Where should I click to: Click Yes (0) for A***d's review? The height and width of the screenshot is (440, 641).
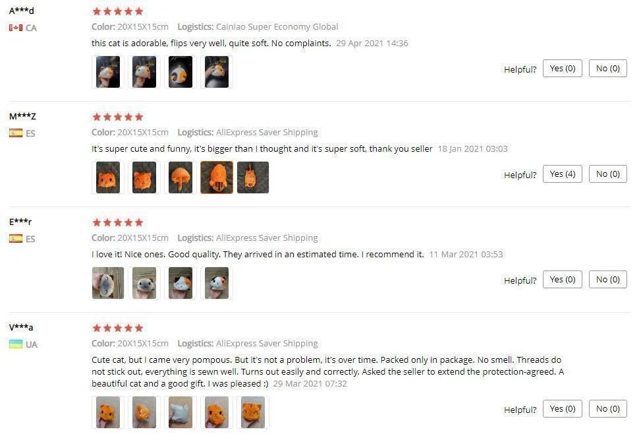click(562, 69)
